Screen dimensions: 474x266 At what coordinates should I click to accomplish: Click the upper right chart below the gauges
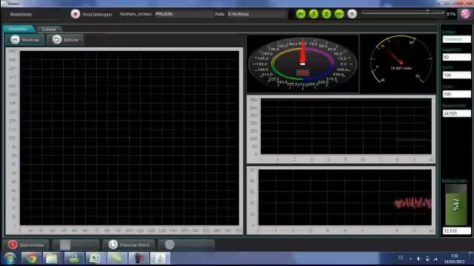tap(346, 126)
